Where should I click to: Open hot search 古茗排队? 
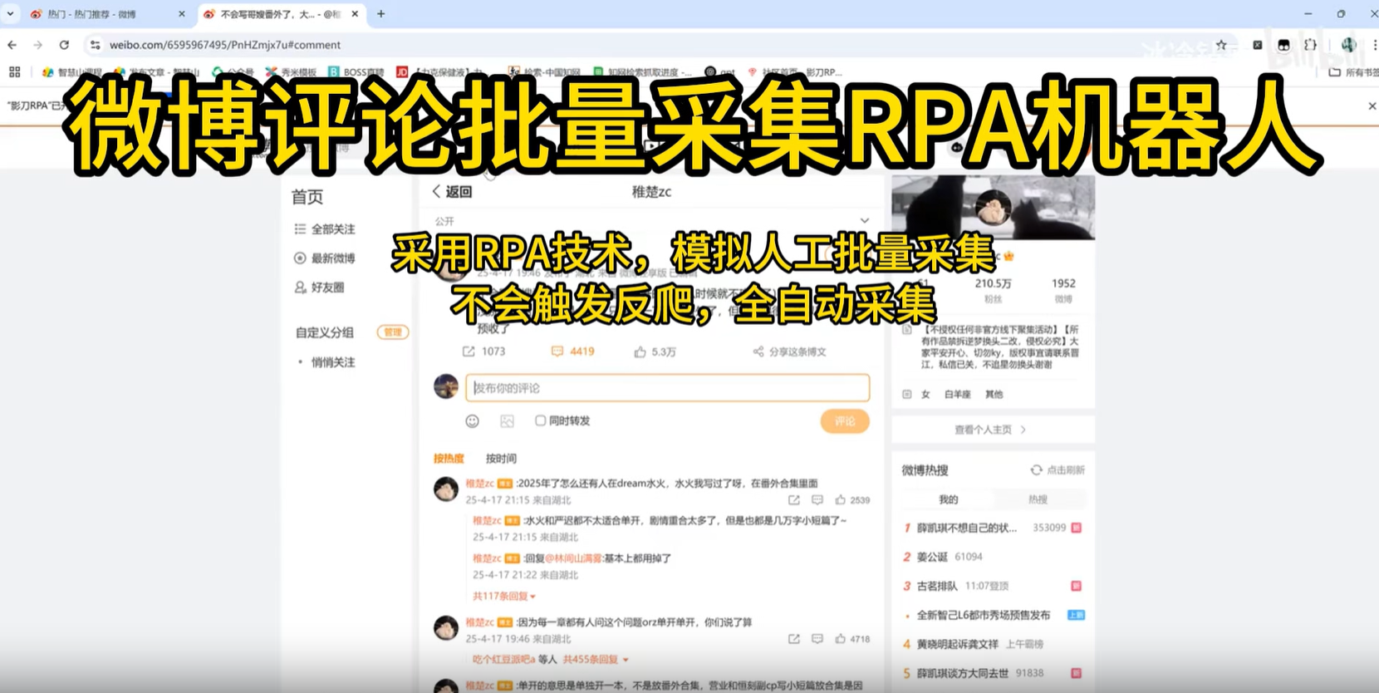click(x=937, y=587)
